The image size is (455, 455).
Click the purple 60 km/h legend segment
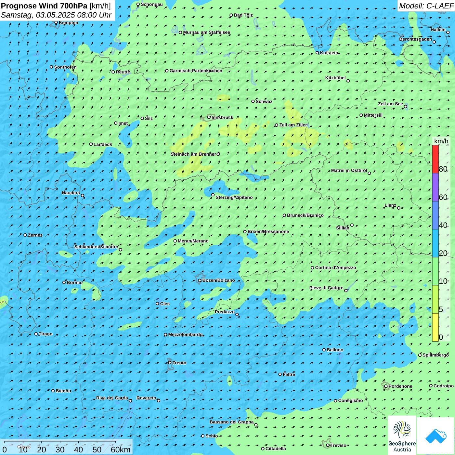(x=435, y=187)
